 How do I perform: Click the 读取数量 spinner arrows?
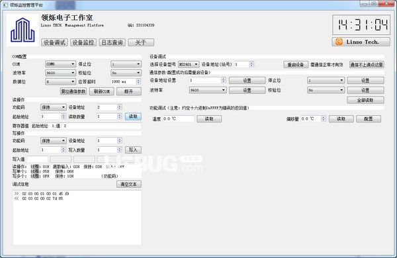coord(120,116)
